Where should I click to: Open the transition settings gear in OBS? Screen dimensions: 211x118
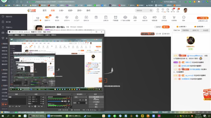86,100
